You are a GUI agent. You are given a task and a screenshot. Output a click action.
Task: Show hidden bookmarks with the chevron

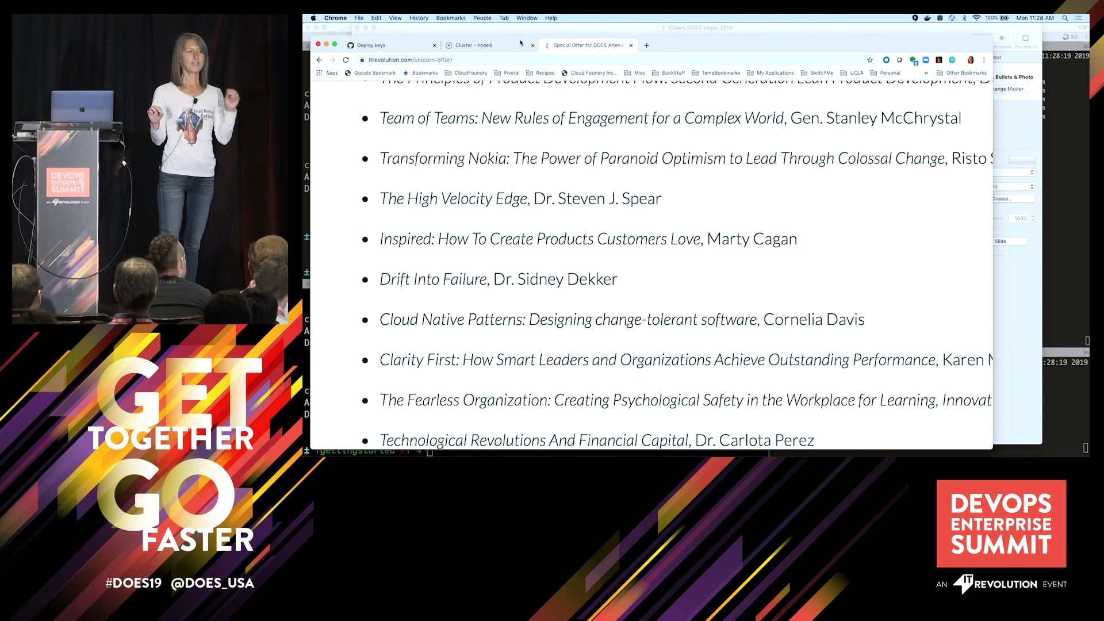pyautogui.click(x=926, y=73)
